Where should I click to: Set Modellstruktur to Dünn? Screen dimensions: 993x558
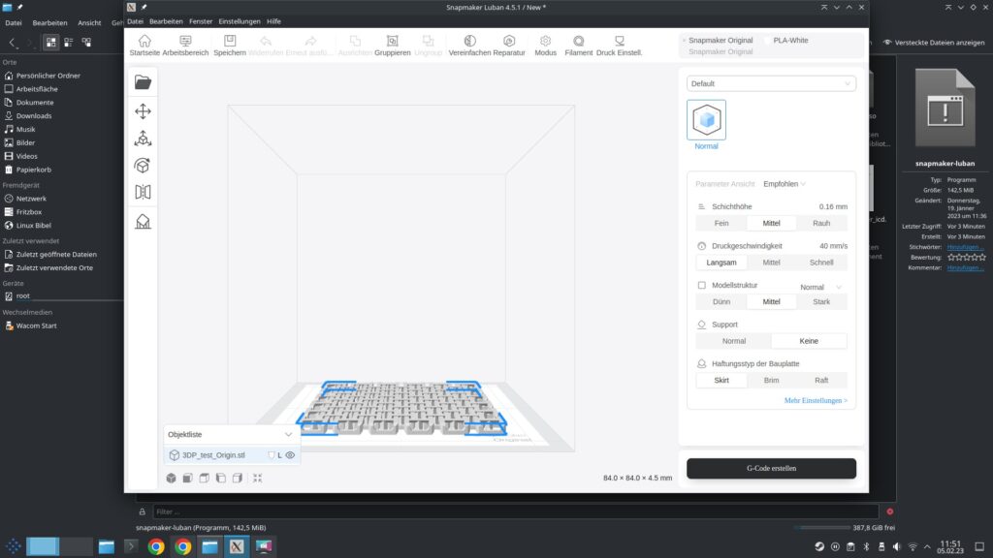tap(721, 302)
